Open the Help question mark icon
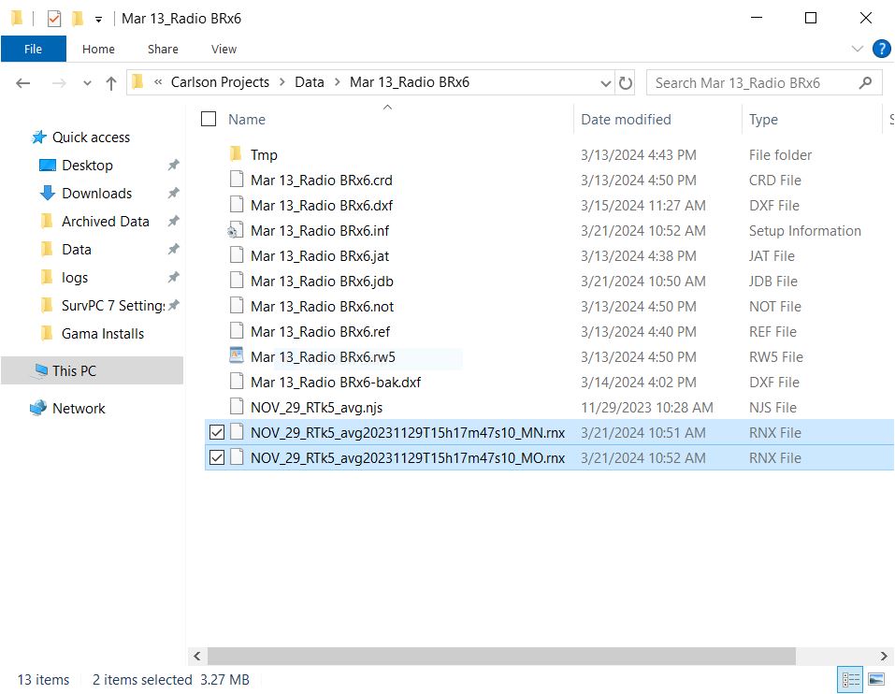The image size is (895, 694). pyautogui.click(x=881, y=49)
